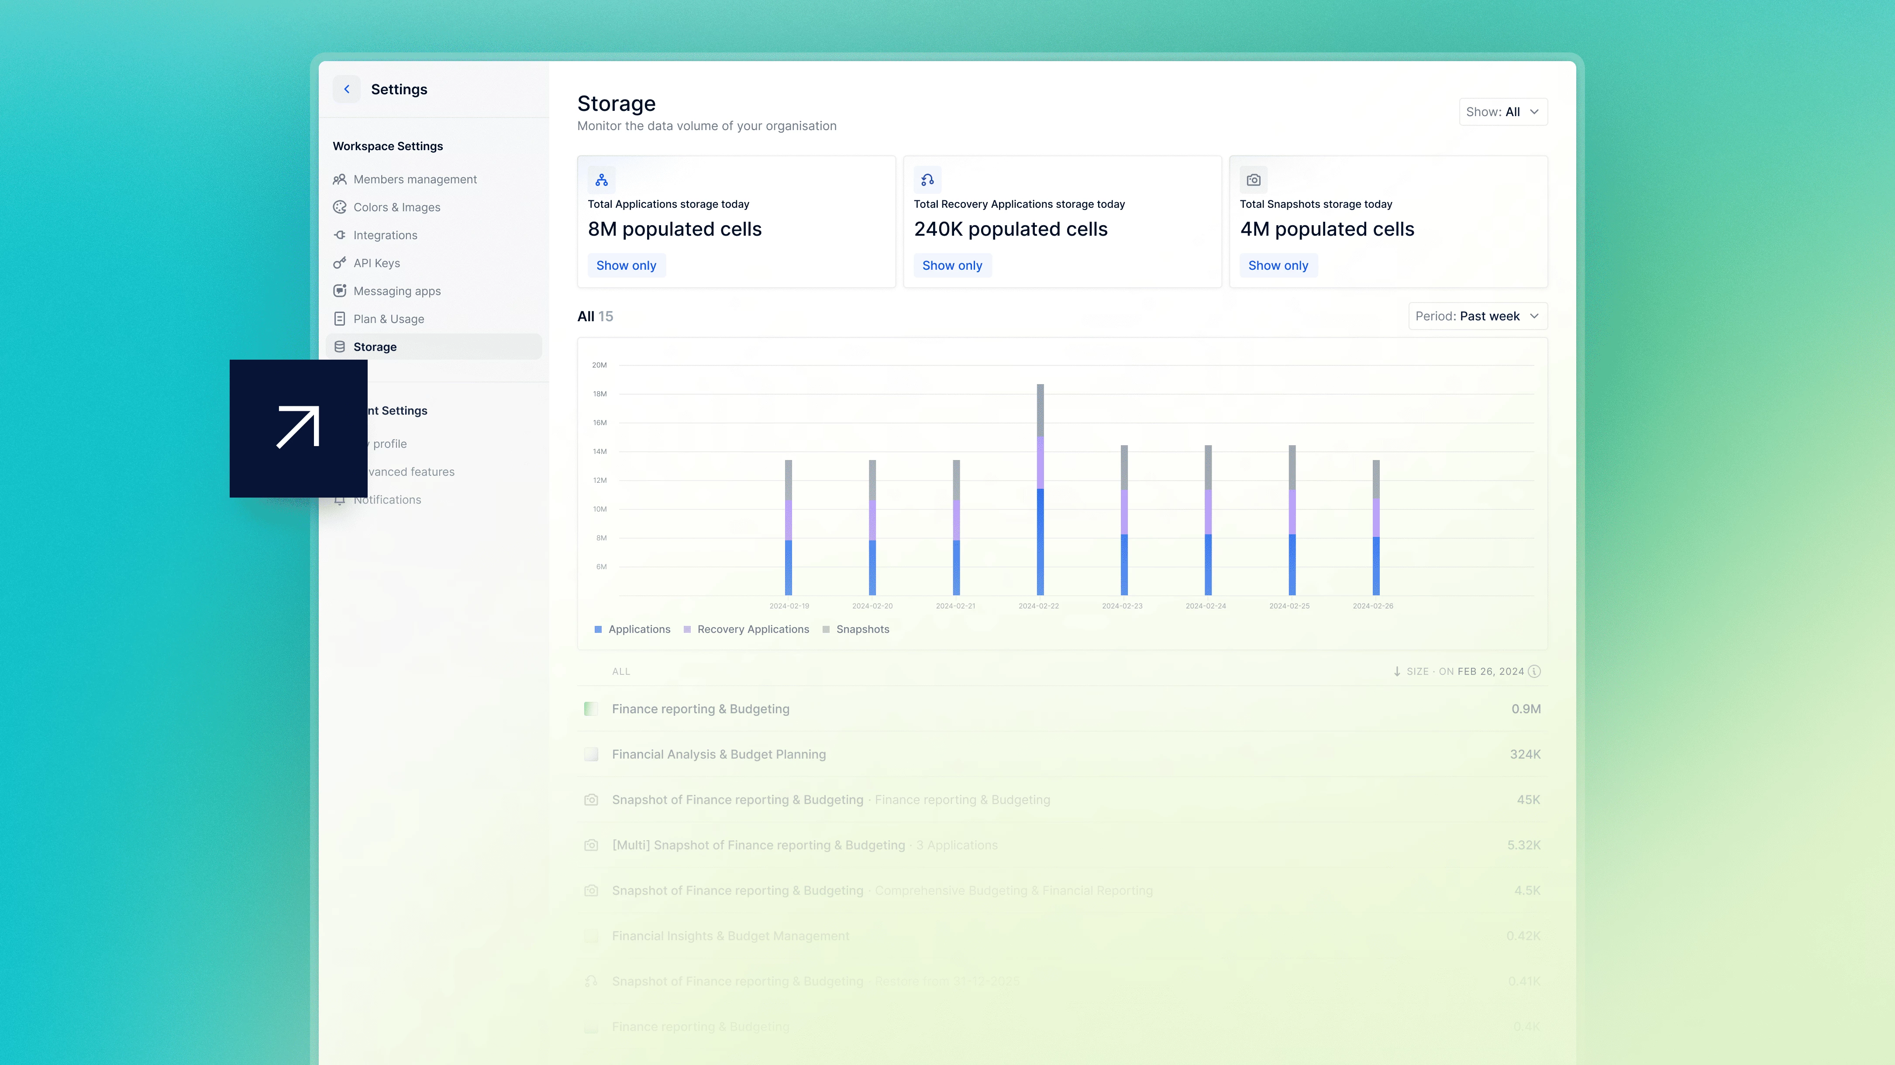The width and height of the screenshot is (1895, 1065).
Task: Click the tallest bar for 2024-02-22
Action: (1040, 489)
